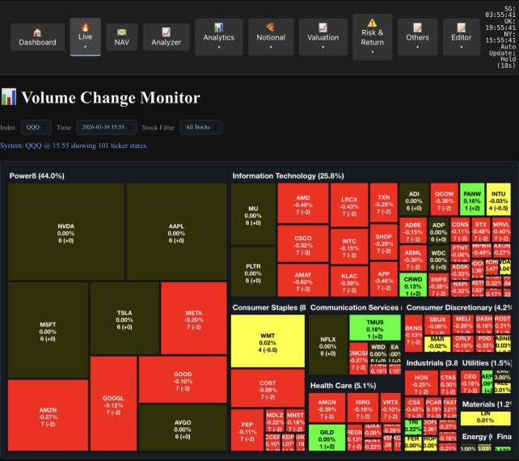This screenshot has height=461, width=519.
Task: Select the Valuation menu label
Action: tap(323, 37)
